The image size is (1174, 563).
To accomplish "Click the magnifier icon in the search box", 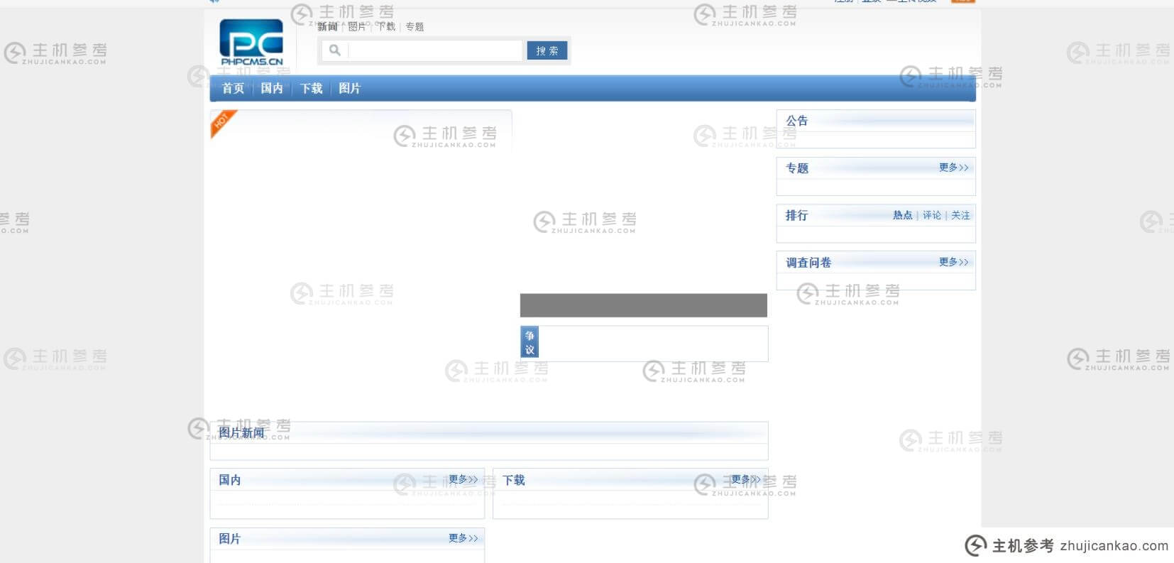I will pos(335,50).
